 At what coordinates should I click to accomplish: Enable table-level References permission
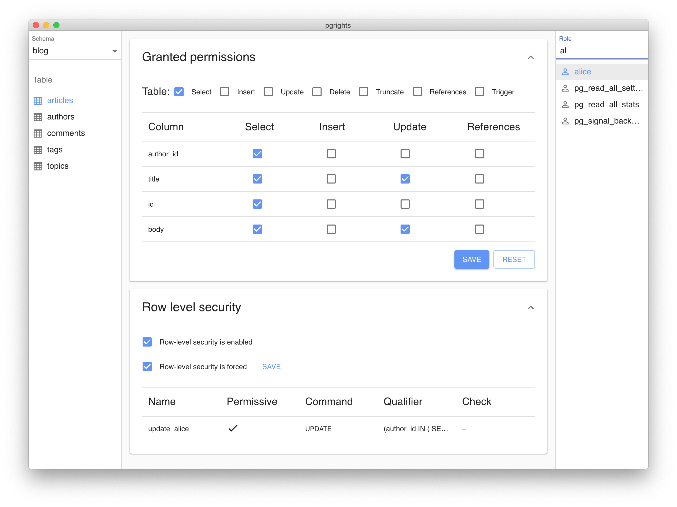417,92
